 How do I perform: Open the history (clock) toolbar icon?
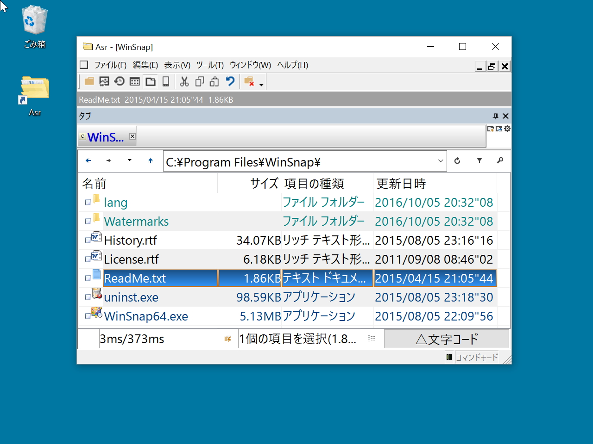click(120, 81)
